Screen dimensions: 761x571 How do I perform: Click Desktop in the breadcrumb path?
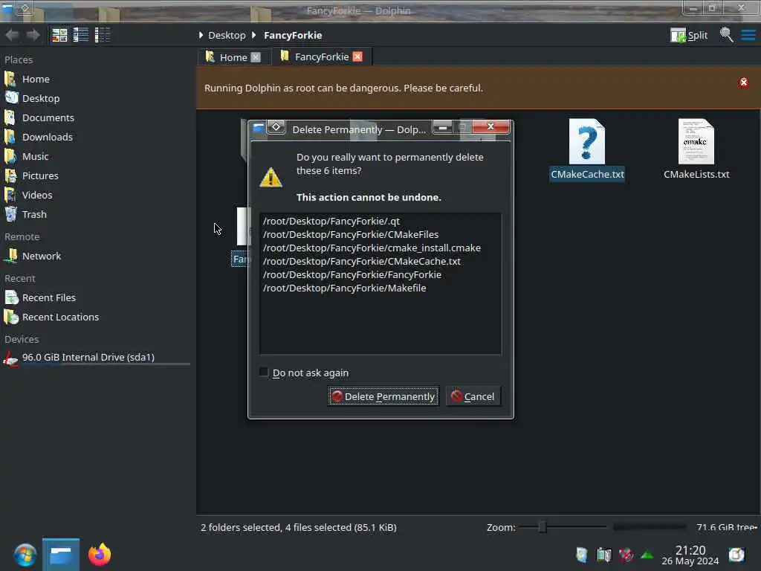point(227,36)
